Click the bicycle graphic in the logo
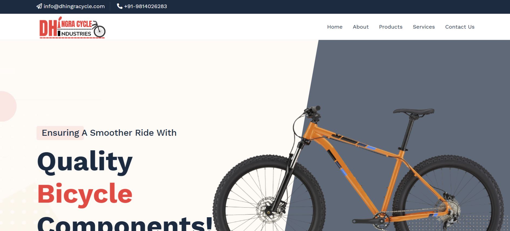 pos(99,29)
